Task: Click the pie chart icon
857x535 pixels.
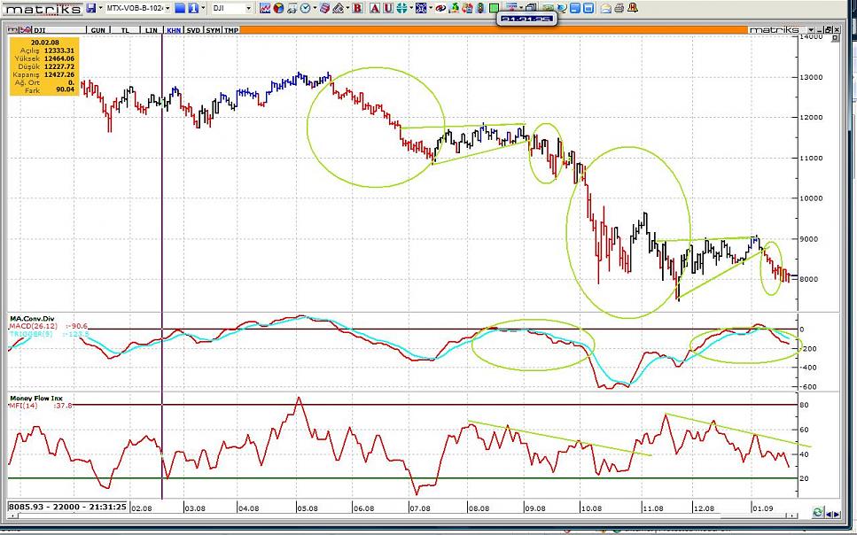Action: (278, 8)
